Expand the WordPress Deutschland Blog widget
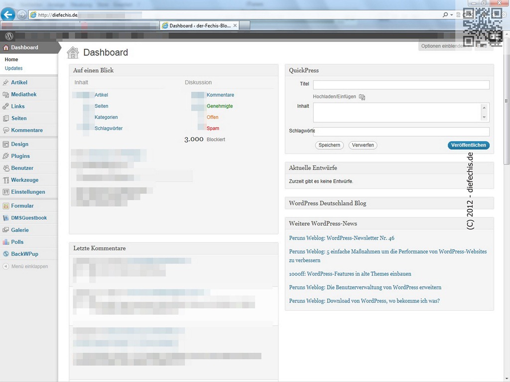 click(389, 203)
